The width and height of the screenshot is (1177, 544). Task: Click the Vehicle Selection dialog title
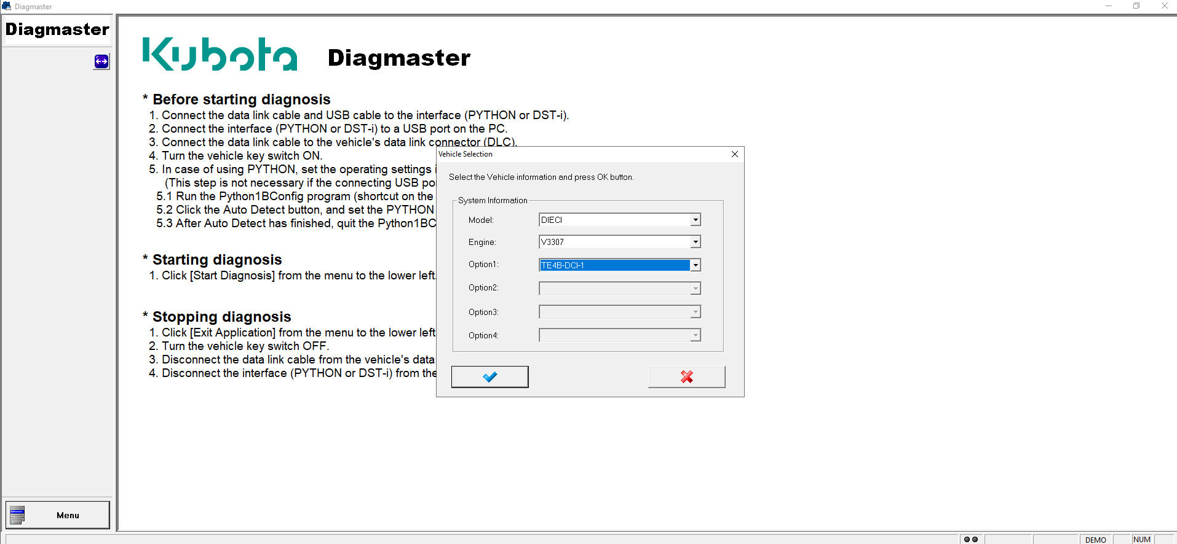(466, 154)
